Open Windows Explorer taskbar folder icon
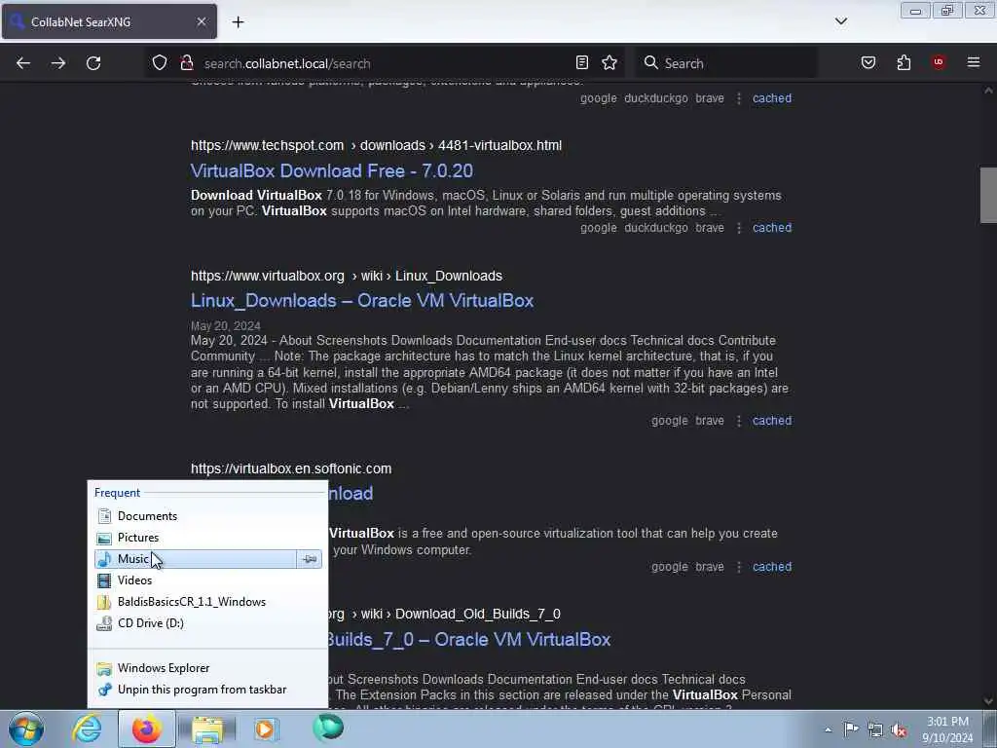The image size is (997, 748). [x=207, y=729]
